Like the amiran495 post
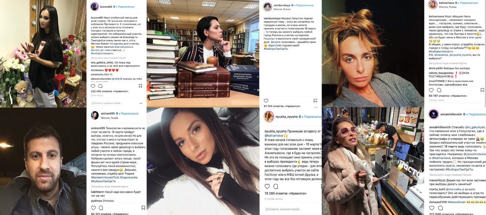Screen dimensions: 486x215 click(93, 208)
